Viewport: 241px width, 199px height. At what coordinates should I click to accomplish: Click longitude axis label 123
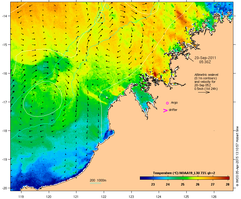[131, 197]
